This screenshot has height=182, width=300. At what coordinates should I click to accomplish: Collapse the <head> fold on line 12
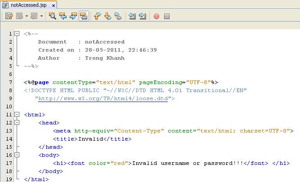click(x=17, y=123)
